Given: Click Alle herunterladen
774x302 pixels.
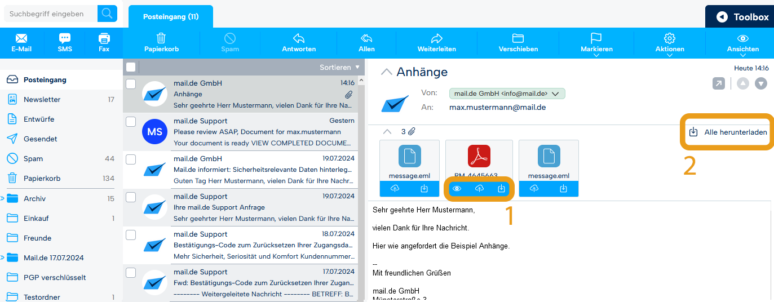Looking at the screenshot, I should click(x=728, y=132).
